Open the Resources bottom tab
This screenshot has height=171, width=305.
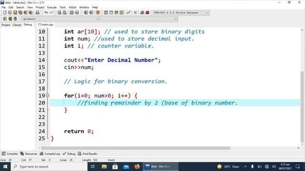tap(29, 154)
